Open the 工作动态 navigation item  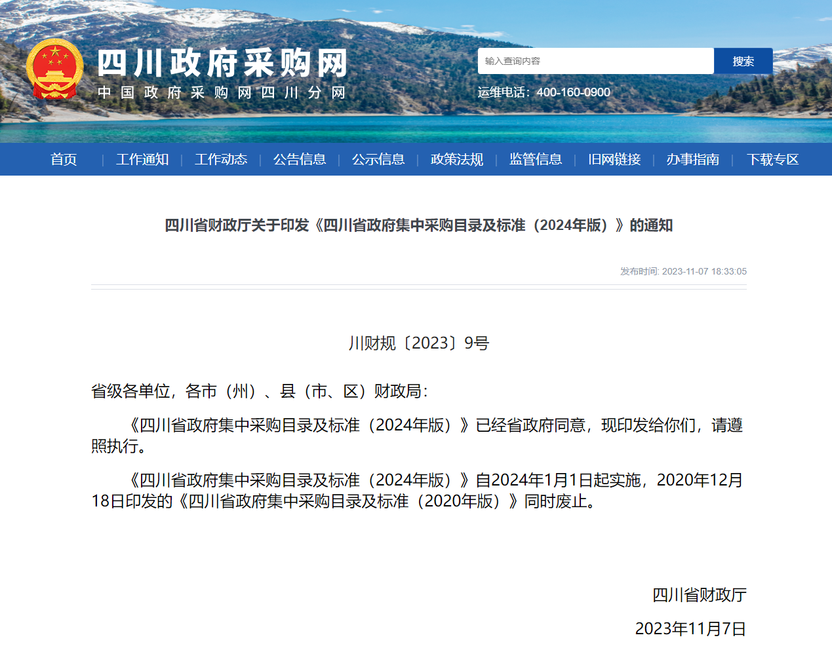[221, 159]
